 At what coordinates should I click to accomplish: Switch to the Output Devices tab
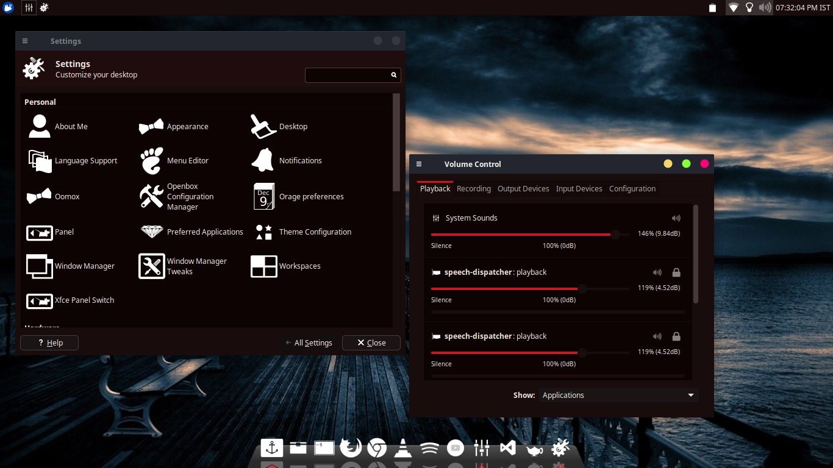point(523,189)
